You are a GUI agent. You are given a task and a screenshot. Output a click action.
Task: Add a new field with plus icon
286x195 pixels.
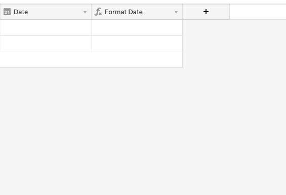[206, 12]
